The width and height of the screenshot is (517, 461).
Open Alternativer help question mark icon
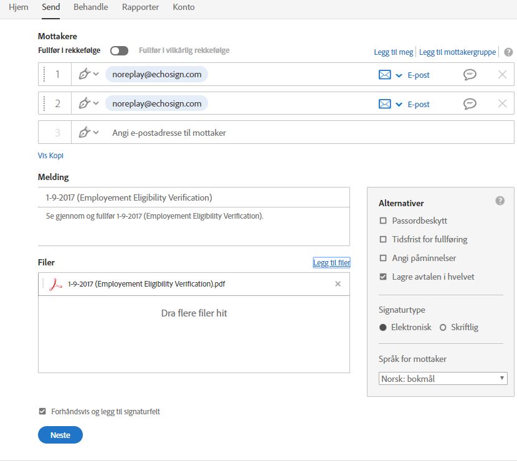[x=500, y=201]
